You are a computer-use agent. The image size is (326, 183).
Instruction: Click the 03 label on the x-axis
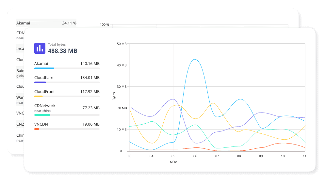tap(130, 156)
